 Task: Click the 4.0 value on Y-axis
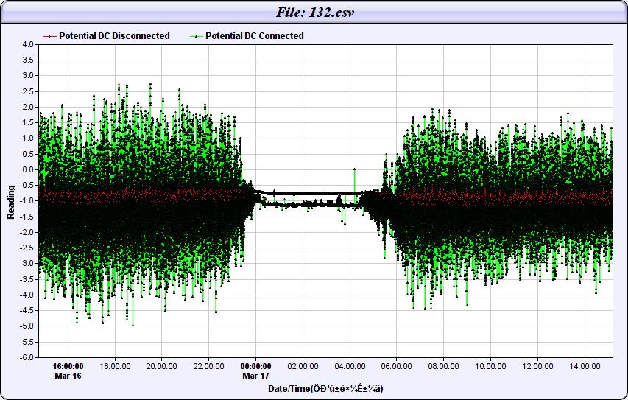[28, 44]
